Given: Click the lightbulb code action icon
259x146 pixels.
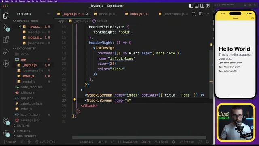Looking at the screenshot, I should pyautogui.click(x=74, y=99).
